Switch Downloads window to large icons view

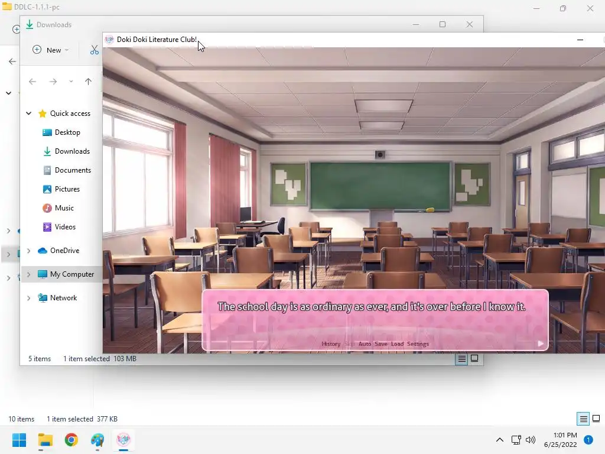click(x=474, y=359)
